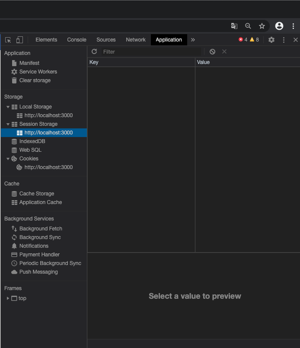Click the Clear All storage icon
The height and width of the screenshot is (348, 300).
tap(212, 51)
